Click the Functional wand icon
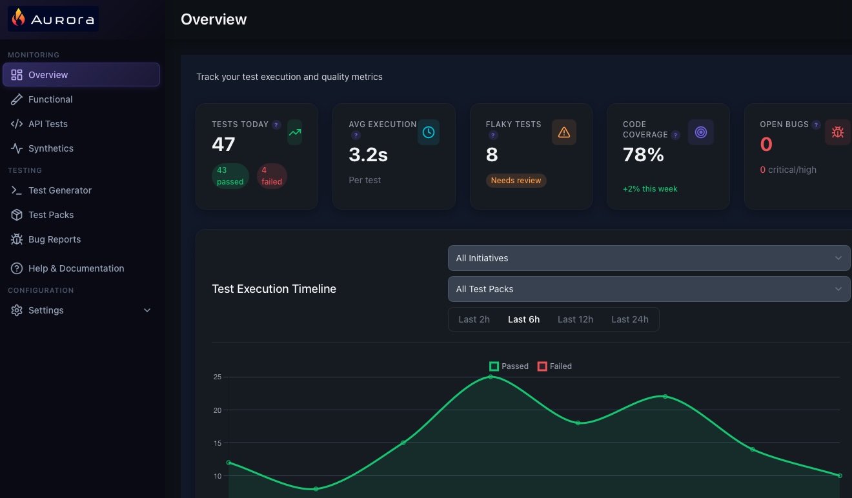The width and height of the screenshot is (852, 498). (17, 99)
